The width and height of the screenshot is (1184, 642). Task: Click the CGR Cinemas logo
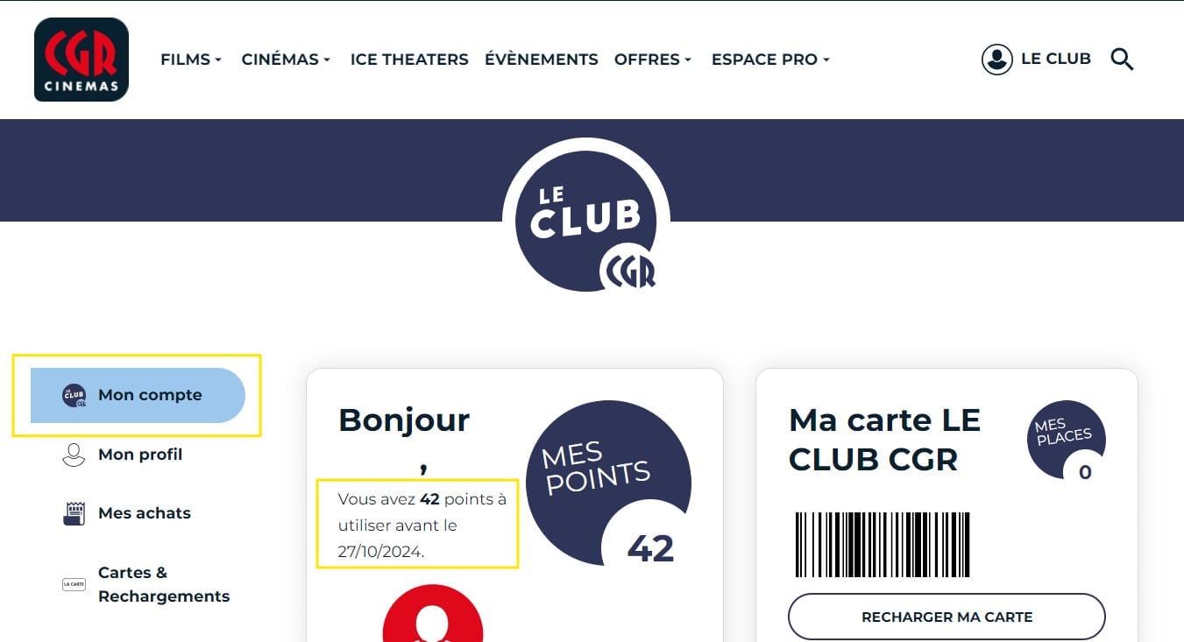click(82, 60)
